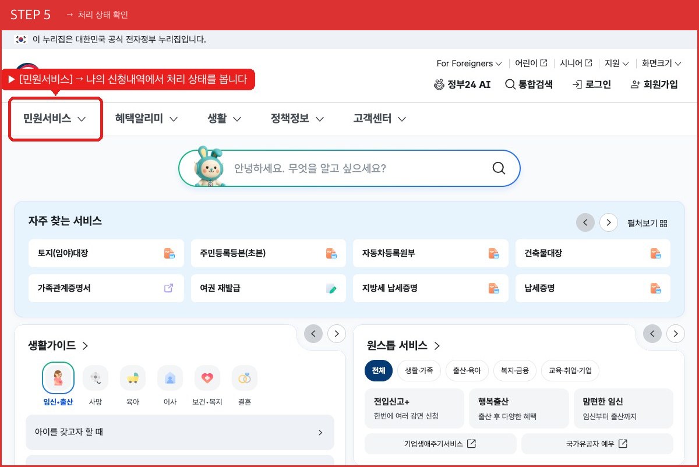Open the 정책정보 menu
This screenshot has width=699, height=467.
(x=297, y=119)
